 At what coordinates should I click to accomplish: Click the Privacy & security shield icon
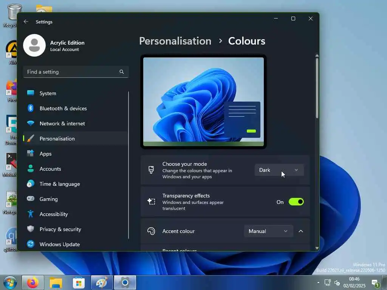pos(31,229)
